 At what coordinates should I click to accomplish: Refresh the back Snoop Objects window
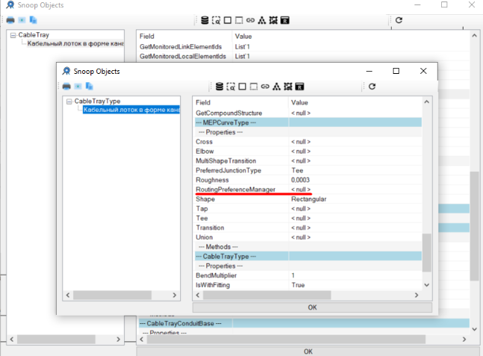(x=399, y=20)
